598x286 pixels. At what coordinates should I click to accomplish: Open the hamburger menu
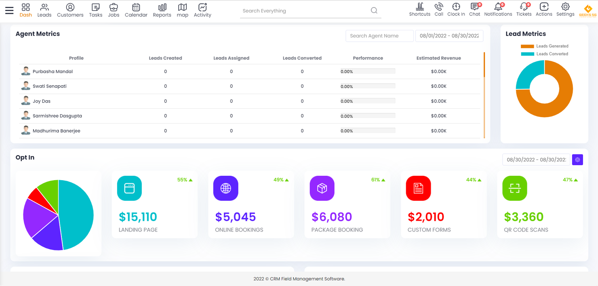tap(9, 11)
